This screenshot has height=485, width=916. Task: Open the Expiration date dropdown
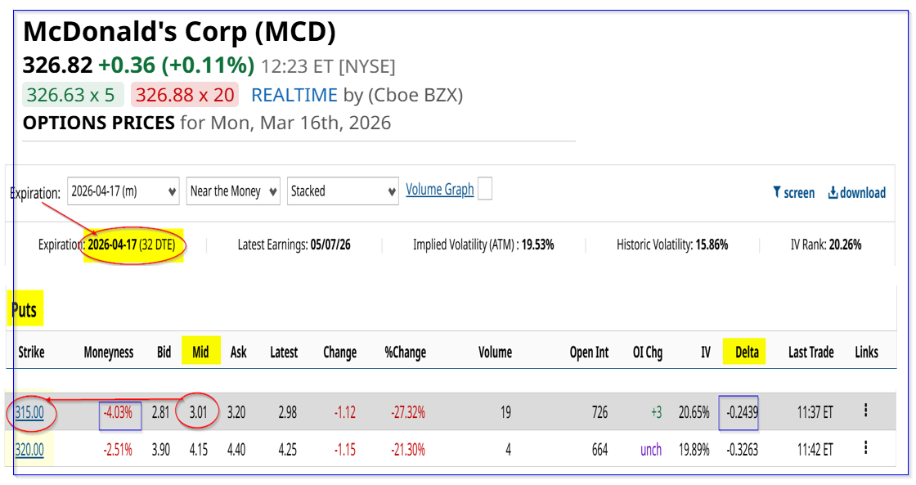tap(123, 191)
